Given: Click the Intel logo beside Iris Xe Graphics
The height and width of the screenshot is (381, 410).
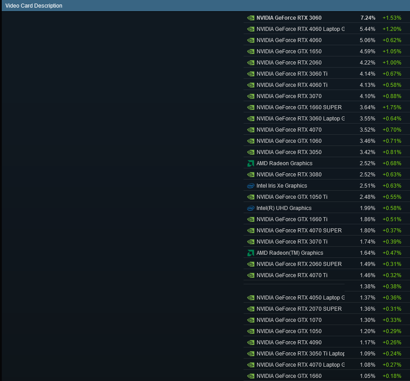Looking at the screenshot, I should tap(250, 186).
